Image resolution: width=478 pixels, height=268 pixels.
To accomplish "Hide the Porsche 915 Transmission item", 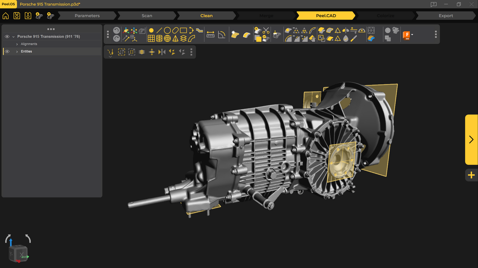I will (7, 37).
